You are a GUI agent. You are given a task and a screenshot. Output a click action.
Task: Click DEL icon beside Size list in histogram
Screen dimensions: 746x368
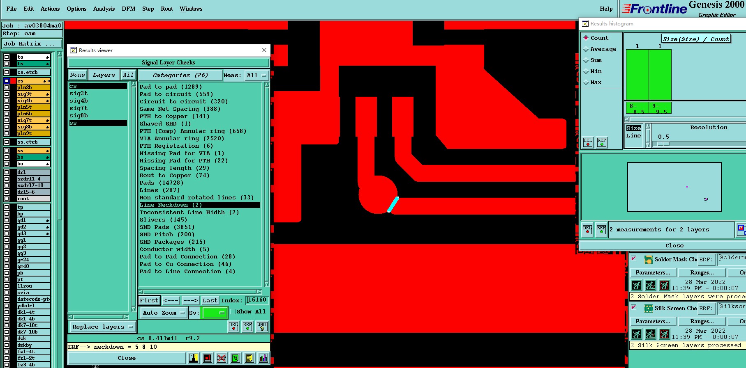tap(588, 142)
